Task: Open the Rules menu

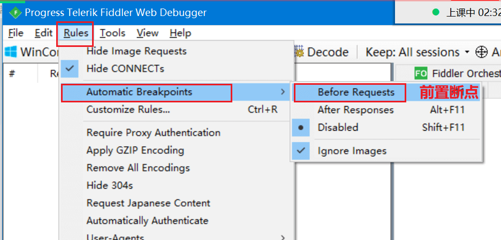Action: tap(75, 33)
